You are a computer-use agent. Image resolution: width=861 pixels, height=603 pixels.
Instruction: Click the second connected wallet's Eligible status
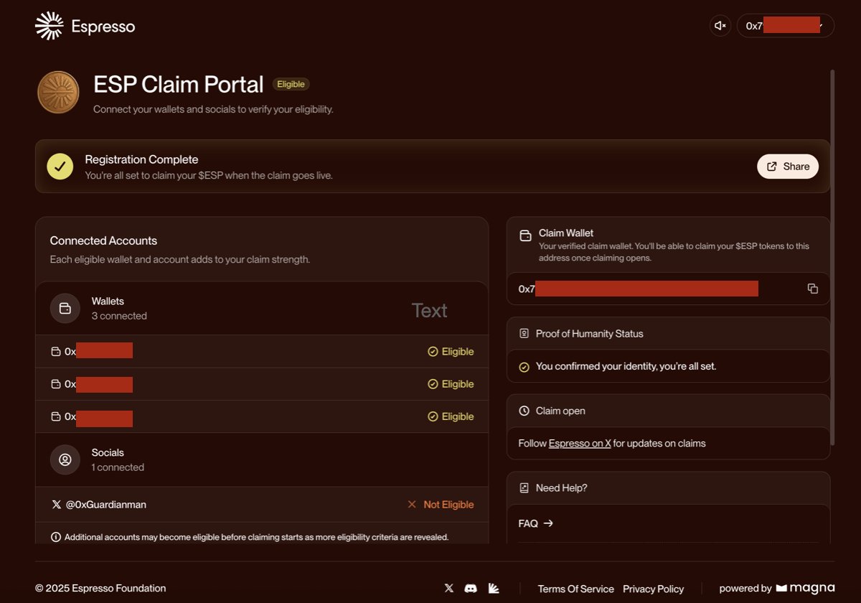(x=451, y=384)
